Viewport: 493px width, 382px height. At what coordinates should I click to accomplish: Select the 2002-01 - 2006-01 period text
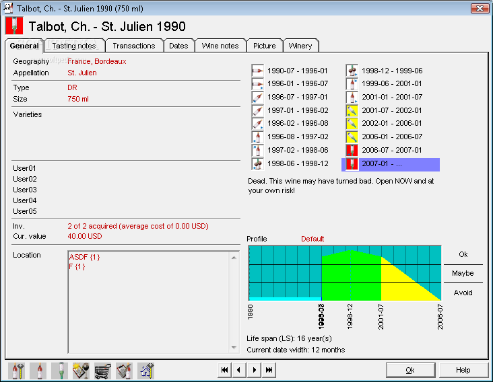(392, 123)
